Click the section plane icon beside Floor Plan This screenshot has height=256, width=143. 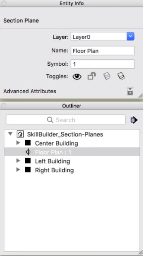[28, 152]
